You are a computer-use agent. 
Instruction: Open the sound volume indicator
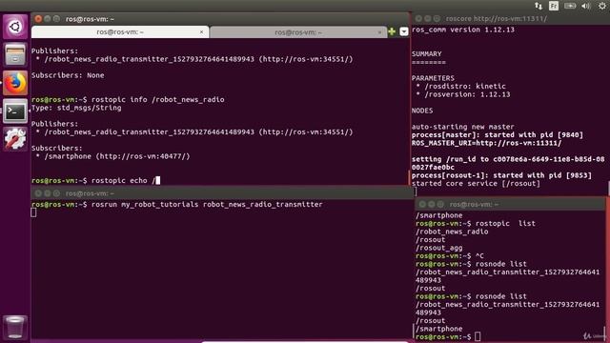pos(586,6)
